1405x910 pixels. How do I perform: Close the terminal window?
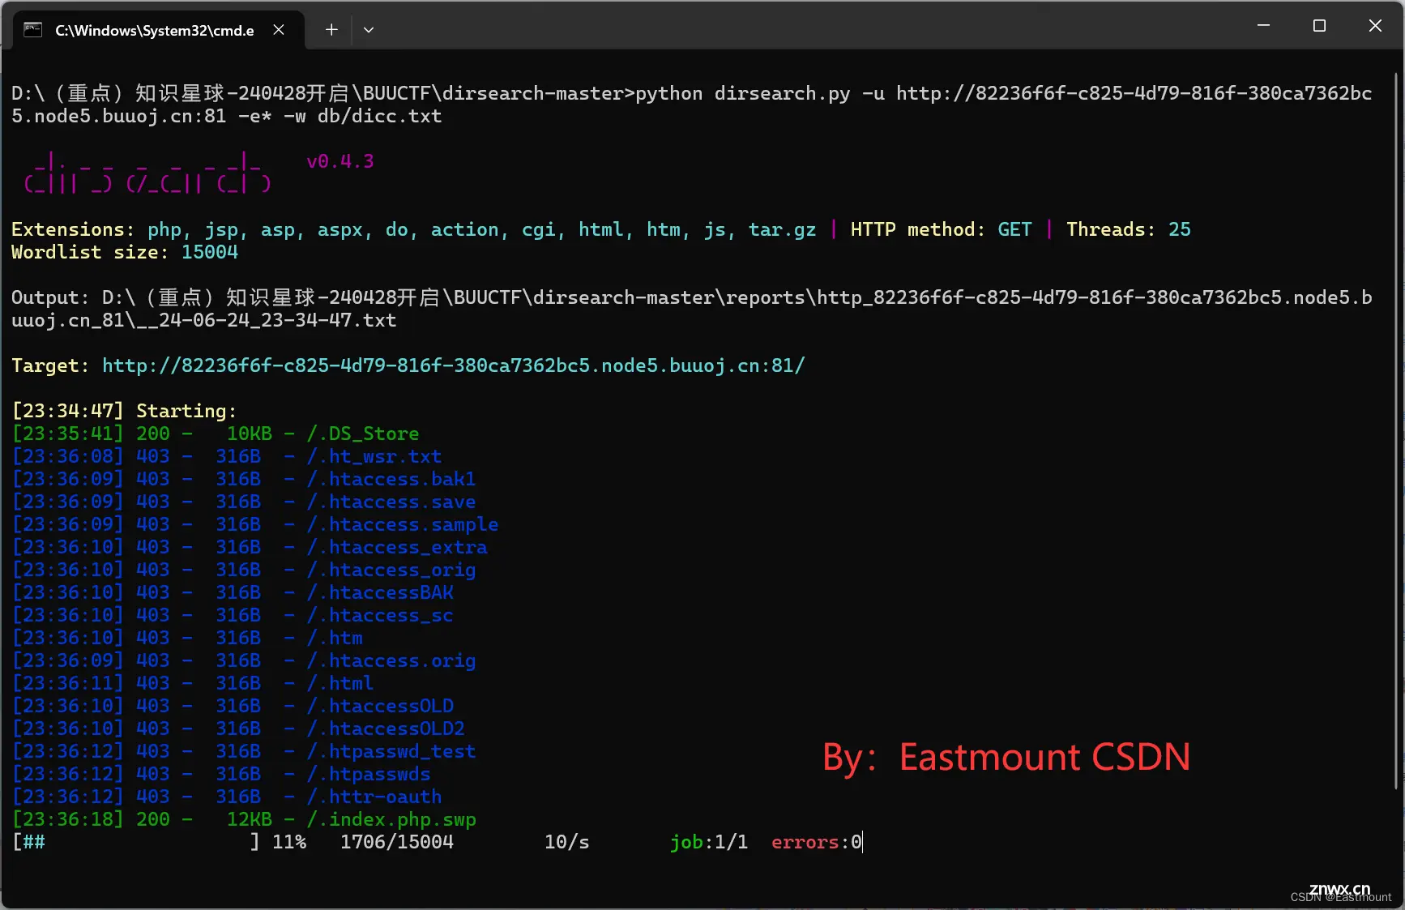[x=1375, y=26]
